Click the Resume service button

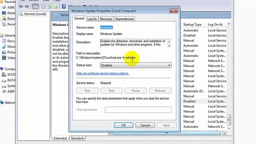(x=160, y=91)
